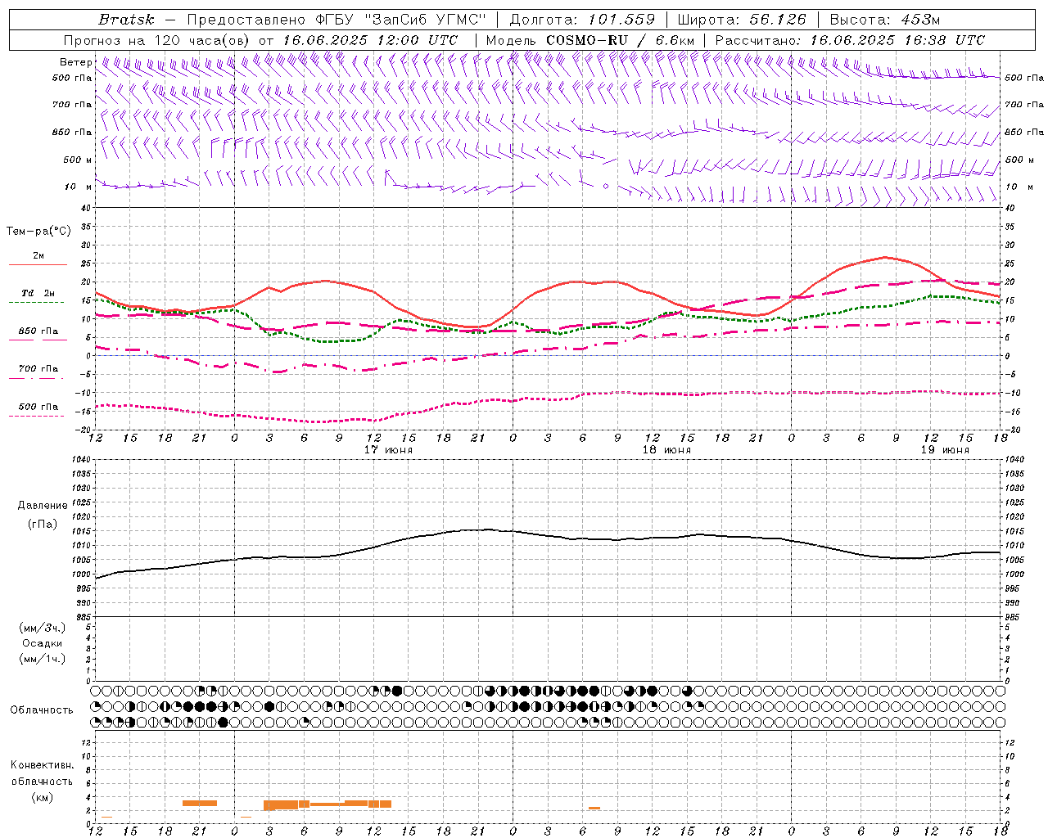Click the Td 2м legend label

tap(38, 293)
